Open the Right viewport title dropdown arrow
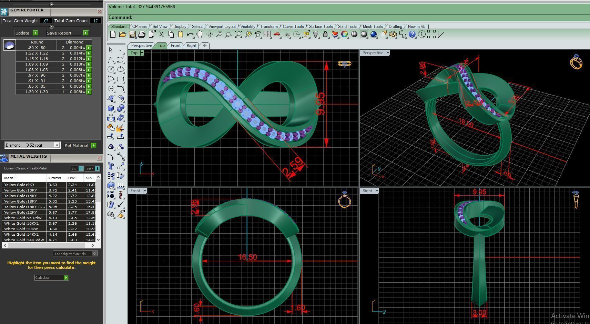 pyautogui.click(x=377, y=191)
